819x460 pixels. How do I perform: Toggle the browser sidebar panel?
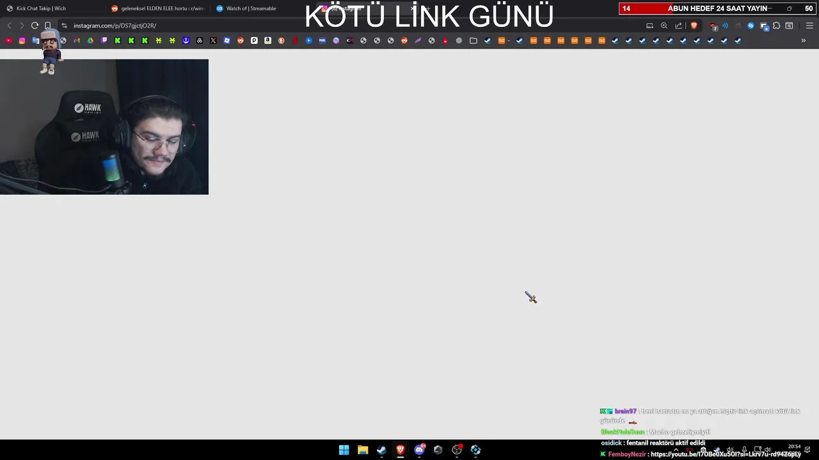(x=789, y=26)
